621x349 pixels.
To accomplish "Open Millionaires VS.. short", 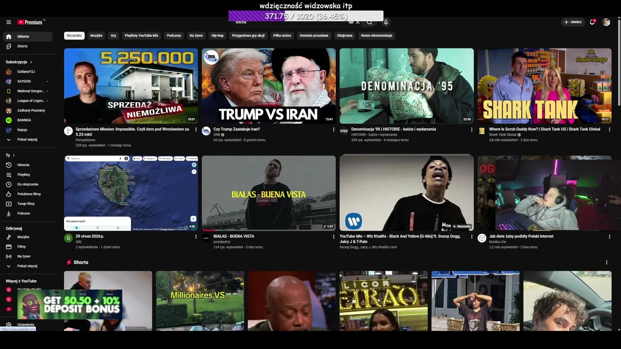I will pyautogui.click(x=200, y=301).
